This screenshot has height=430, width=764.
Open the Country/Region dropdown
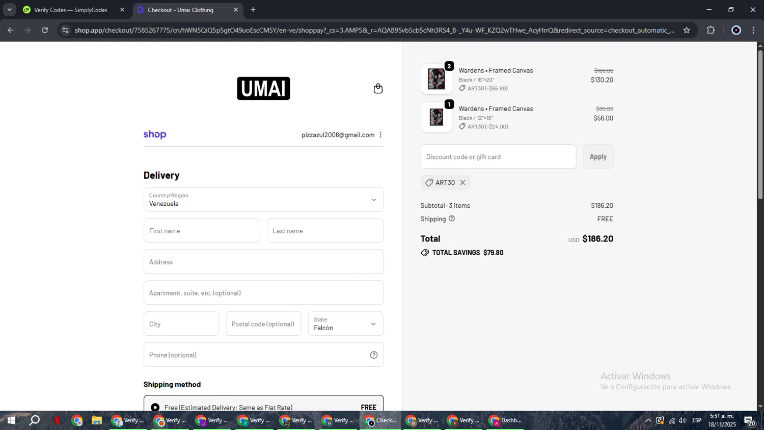coord(263,200)
